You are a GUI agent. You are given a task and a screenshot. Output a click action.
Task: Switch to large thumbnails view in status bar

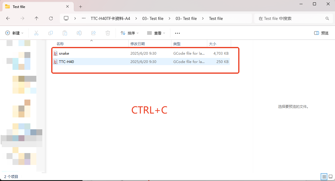[x=330, y=177]
